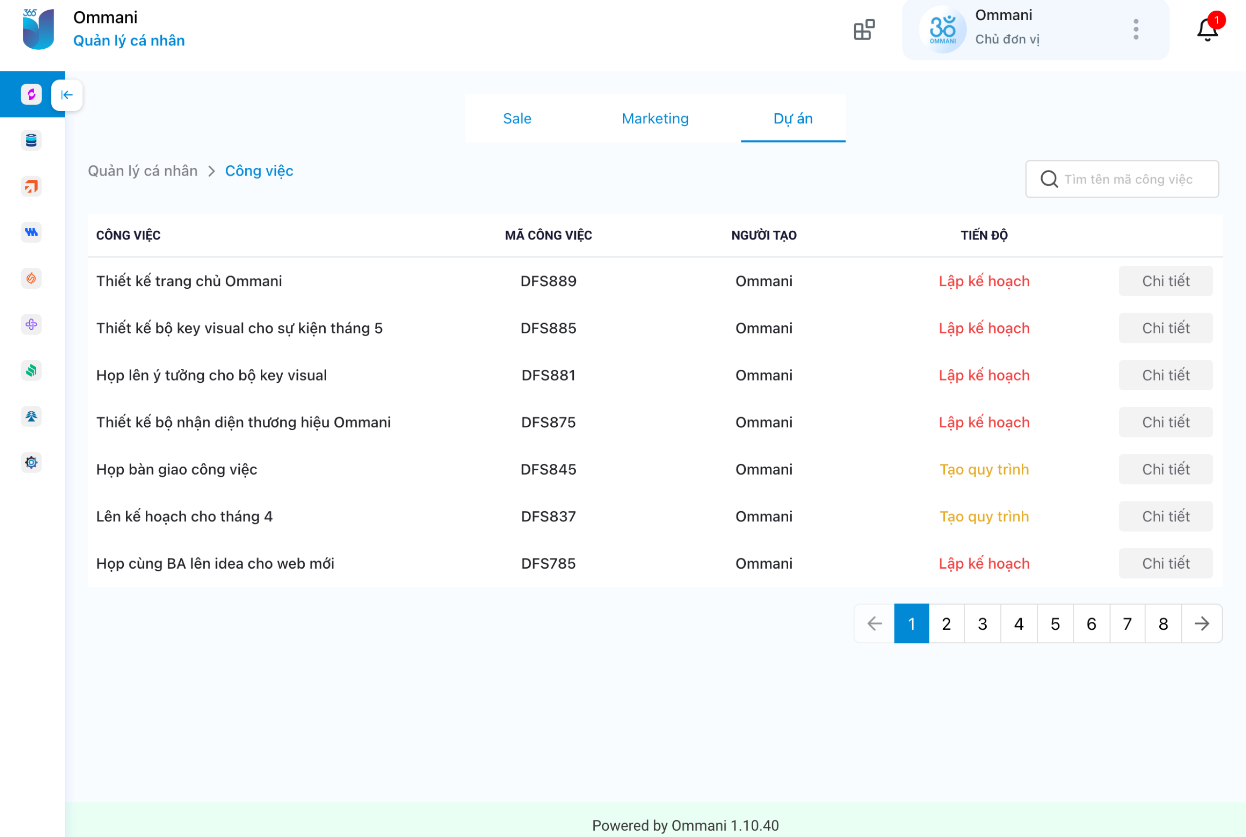Open the blue pine tree sidebar icon
1246x837 pixels.
pos(32,417)
